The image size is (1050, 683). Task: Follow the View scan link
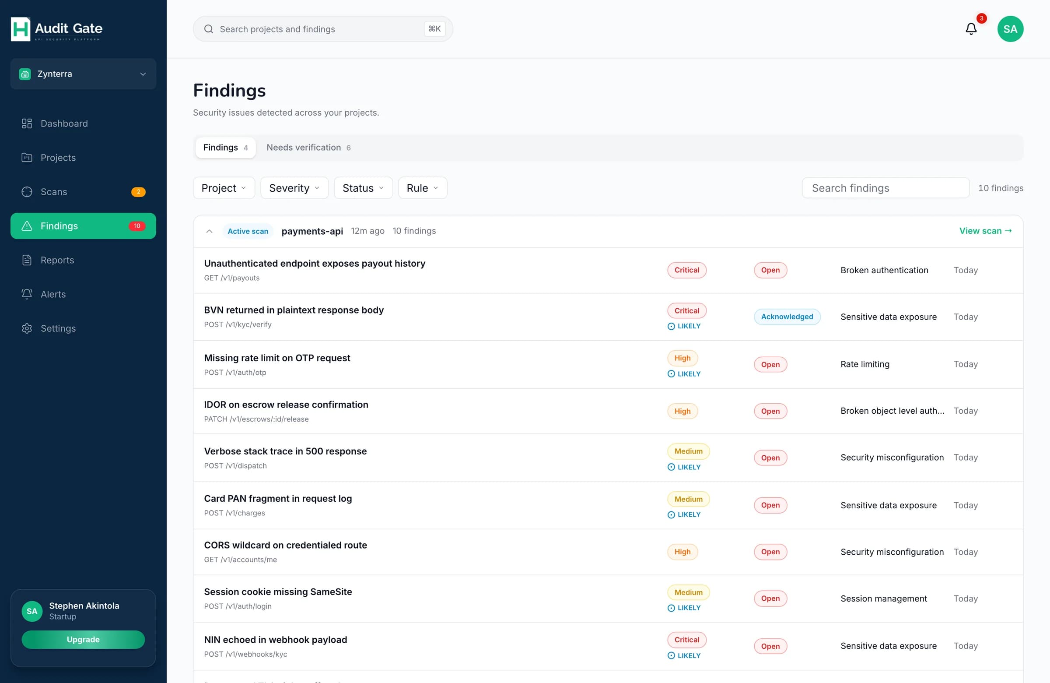[x=986, y=231]
